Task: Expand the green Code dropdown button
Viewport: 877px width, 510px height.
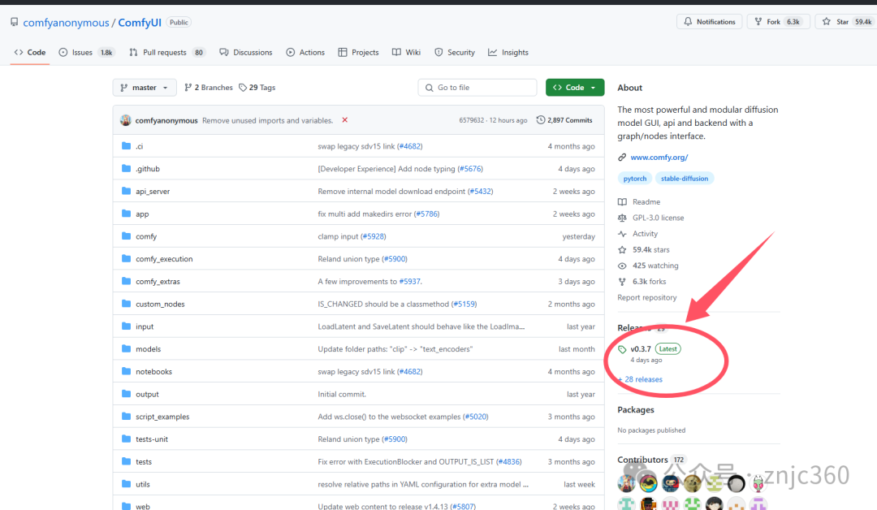Action: pyautogui.click(x=574, y=87)
